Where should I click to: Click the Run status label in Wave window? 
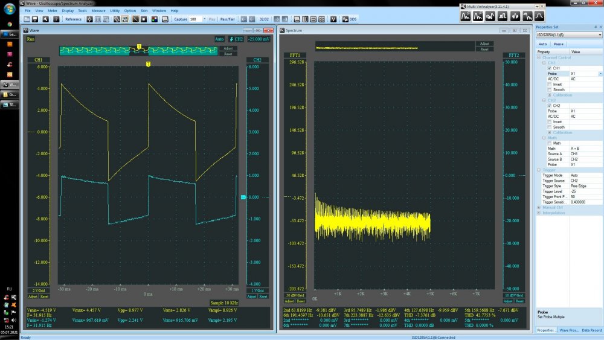point(31,39)
